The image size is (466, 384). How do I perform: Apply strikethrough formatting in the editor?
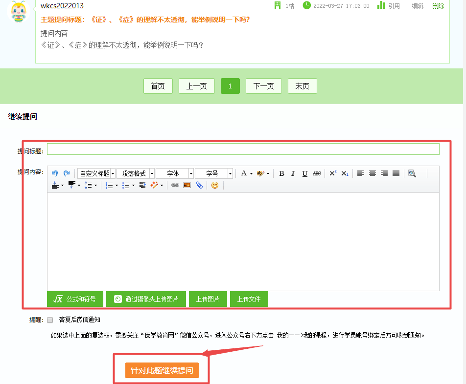click(316, 173)
